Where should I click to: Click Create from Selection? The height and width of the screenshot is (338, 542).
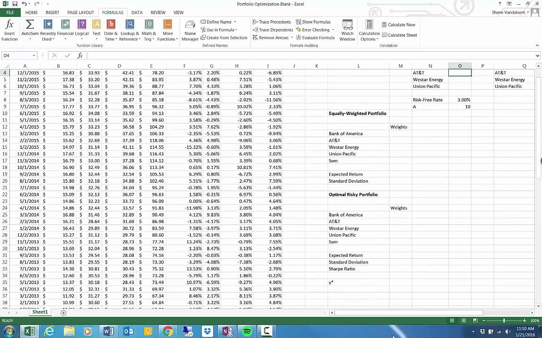pos(223,38)
